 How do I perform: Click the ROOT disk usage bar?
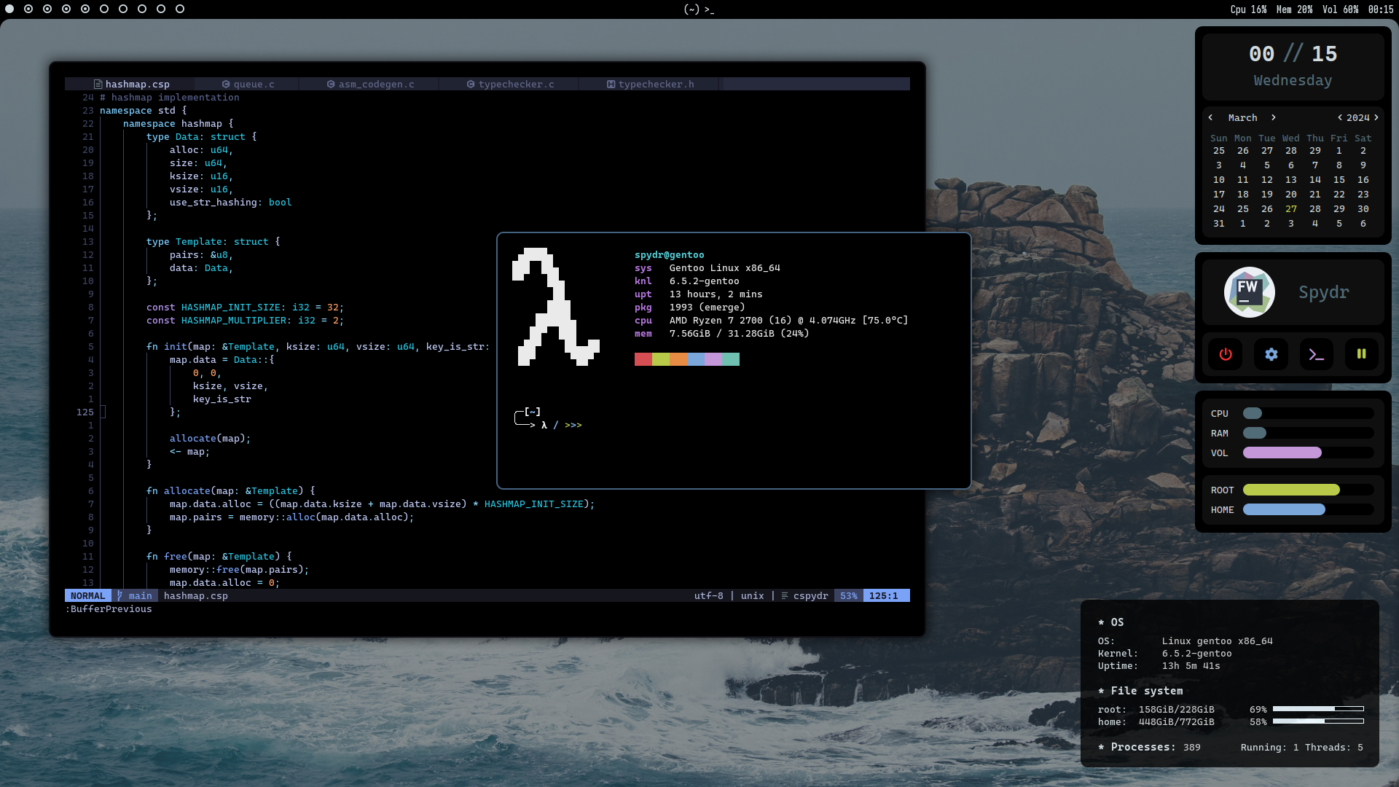point(1309,490)
